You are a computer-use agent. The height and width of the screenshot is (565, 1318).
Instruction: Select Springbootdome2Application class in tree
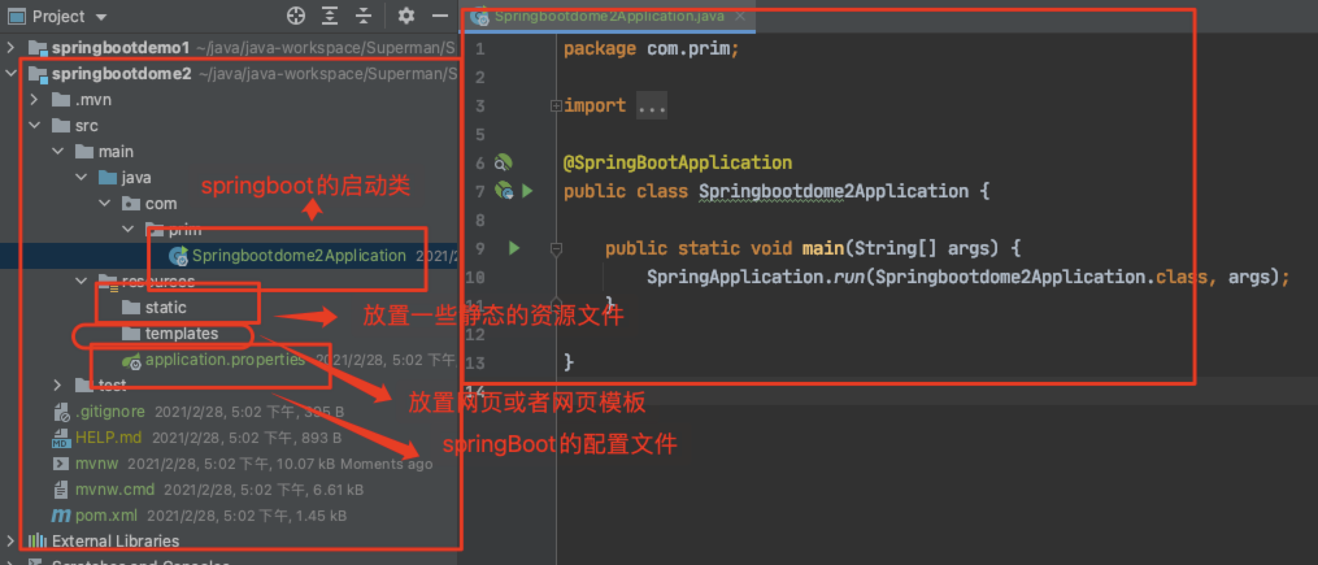click(x=299, y=255)
